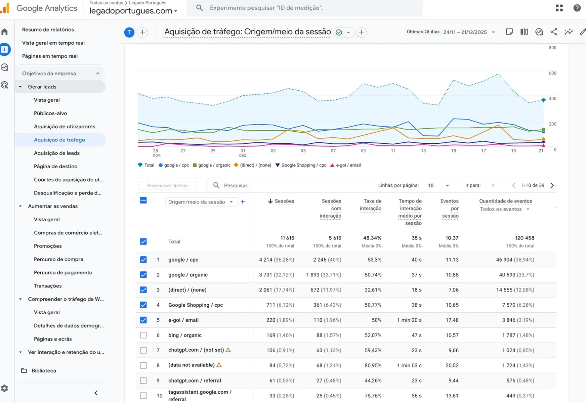
Task: Go to next page of table rows
Action: [552, 185]
